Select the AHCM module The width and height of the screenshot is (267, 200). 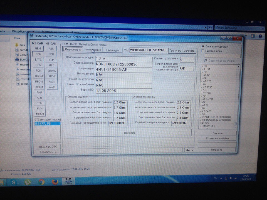point(39,87)
